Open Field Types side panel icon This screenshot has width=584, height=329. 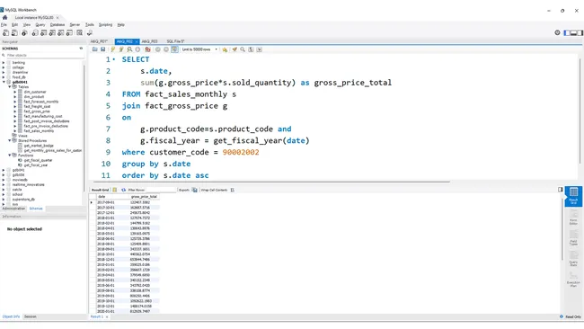[573, 237]
